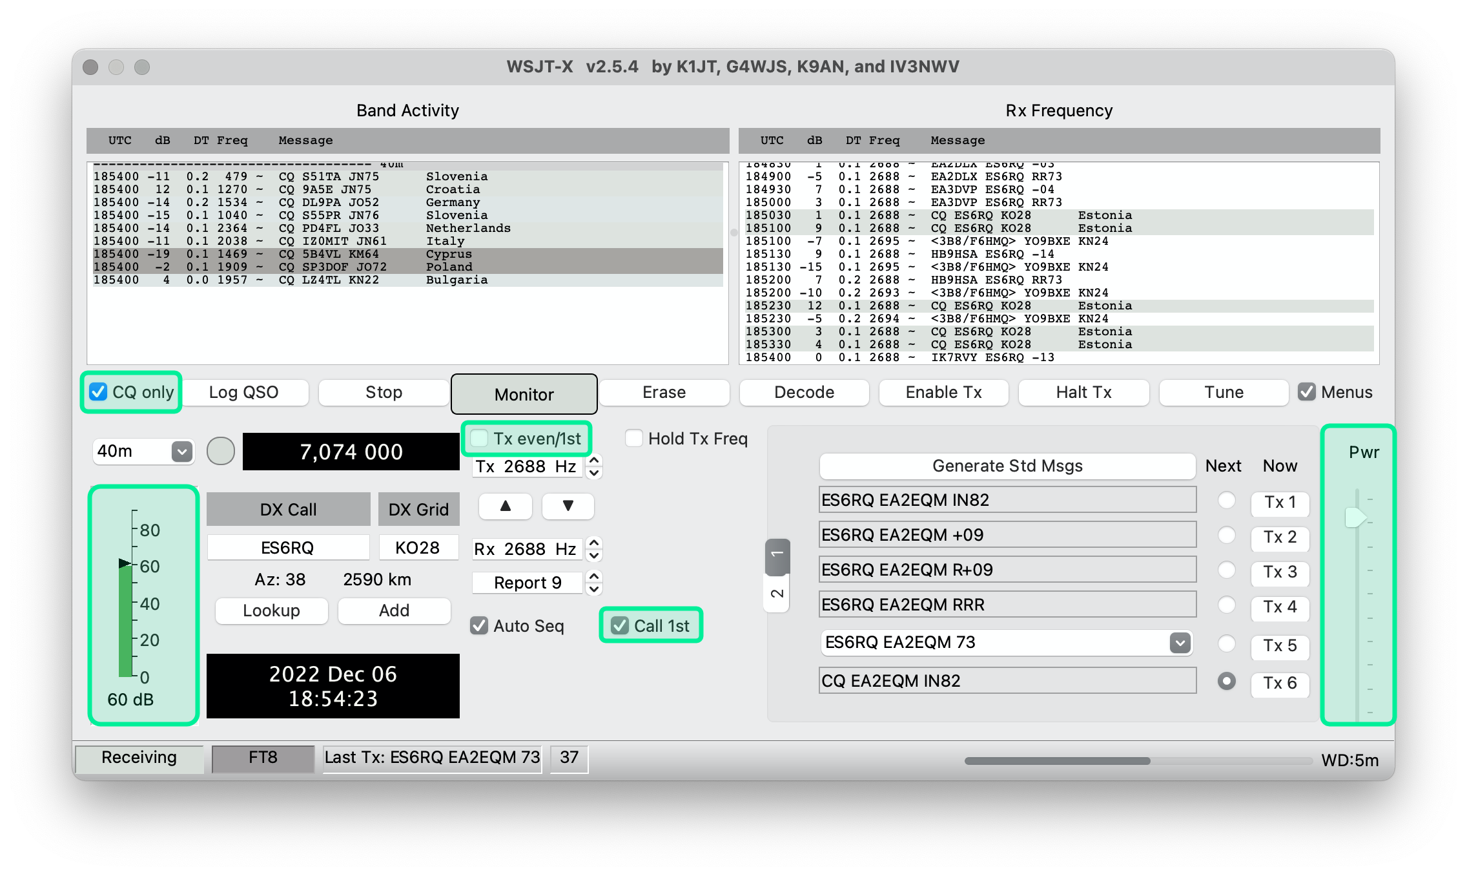Adjust the Pwr output slider
Screen dimensions: 1467x876
pyautogui.click(x=1355, y=517)
